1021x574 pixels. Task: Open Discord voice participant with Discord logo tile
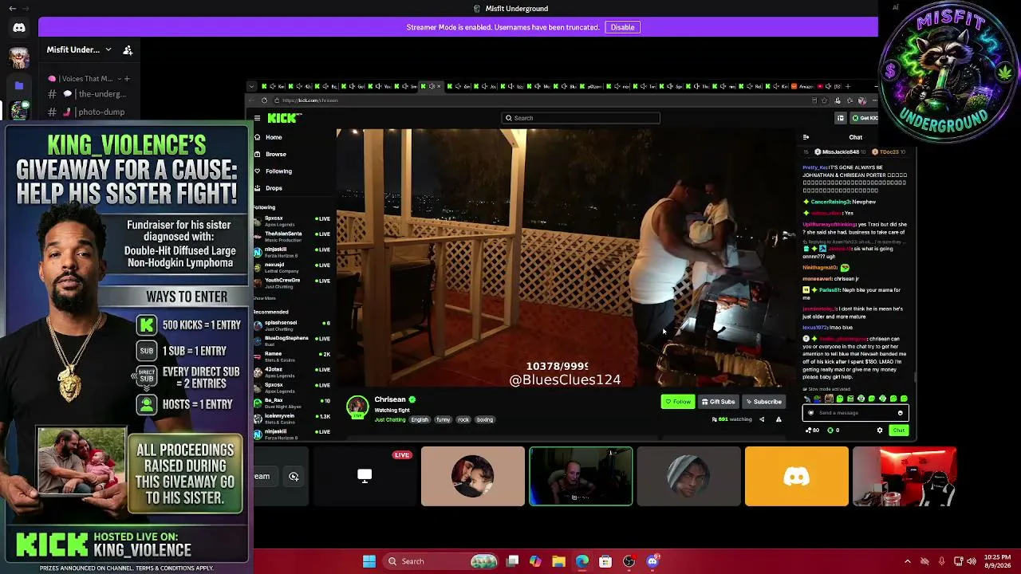[796, 477]
